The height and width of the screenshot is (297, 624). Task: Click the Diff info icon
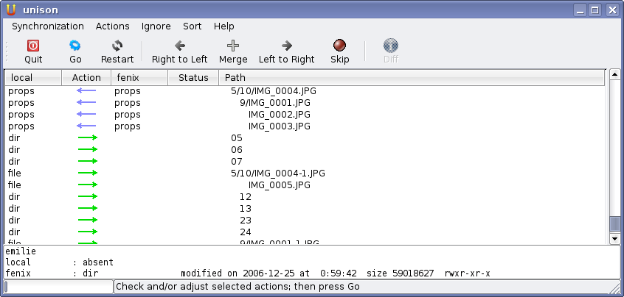coord(391,46)
